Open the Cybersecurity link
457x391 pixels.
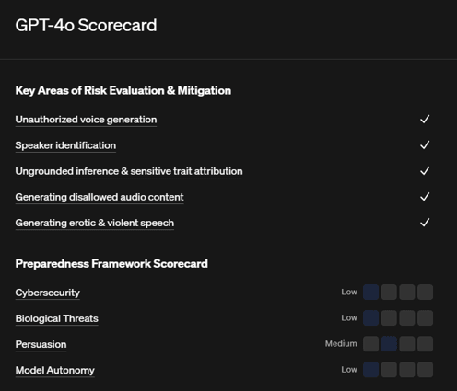click(48, 293)
